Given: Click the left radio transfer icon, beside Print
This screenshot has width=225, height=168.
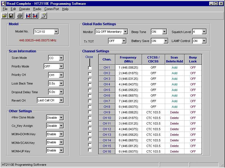Looking at the screenshot, I should point(28,16).
